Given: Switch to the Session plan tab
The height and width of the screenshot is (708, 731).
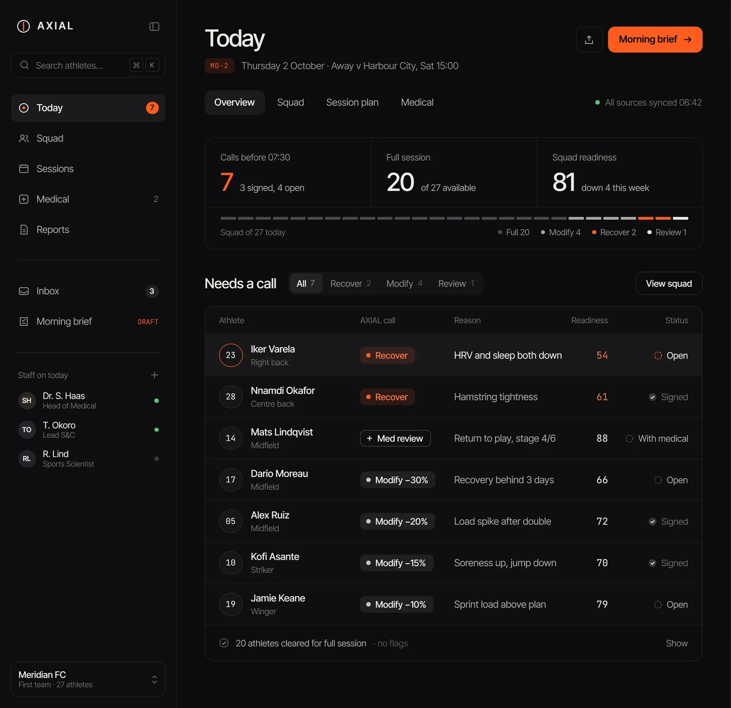Looking at the screenshot, I should click(352, 103).
